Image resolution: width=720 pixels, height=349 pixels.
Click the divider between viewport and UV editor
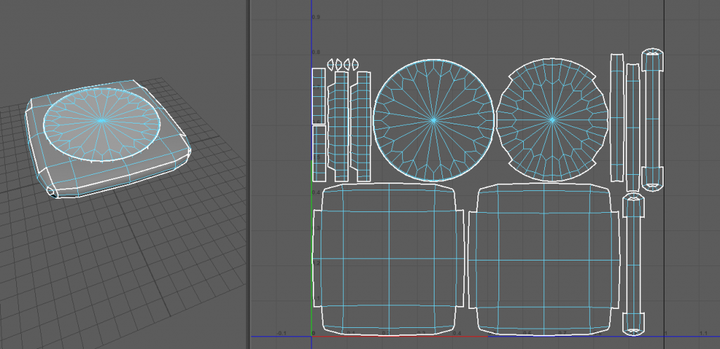click(247, 174)
